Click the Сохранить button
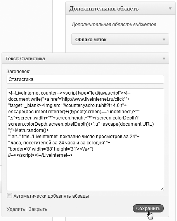The width and height of the screenshot is (177, 221). click(148, 208)
